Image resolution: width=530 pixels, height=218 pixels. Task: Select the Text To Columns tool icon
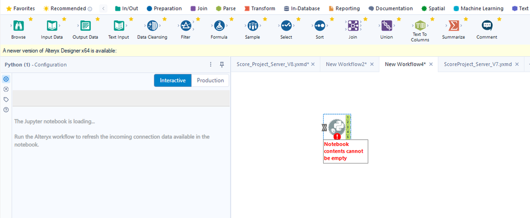click(420, 25)
